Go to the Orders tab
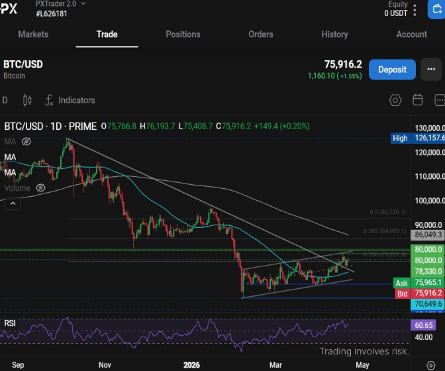This screenshot has width=445, height=371. (x=261, y=34)
